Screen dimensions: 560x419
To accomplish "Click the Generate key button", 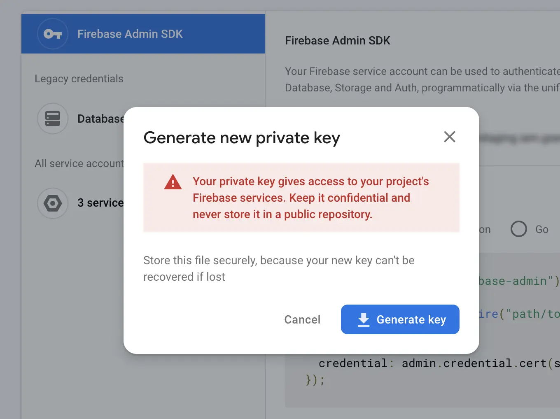I will click(400, 319).
